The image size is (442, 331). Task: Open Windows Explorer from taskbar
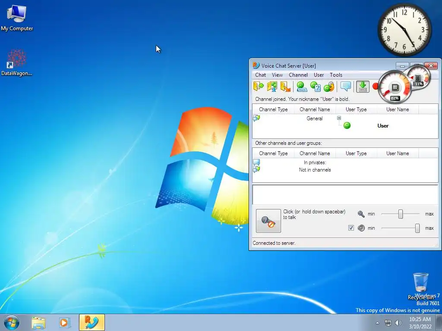(x=38, y=322)
